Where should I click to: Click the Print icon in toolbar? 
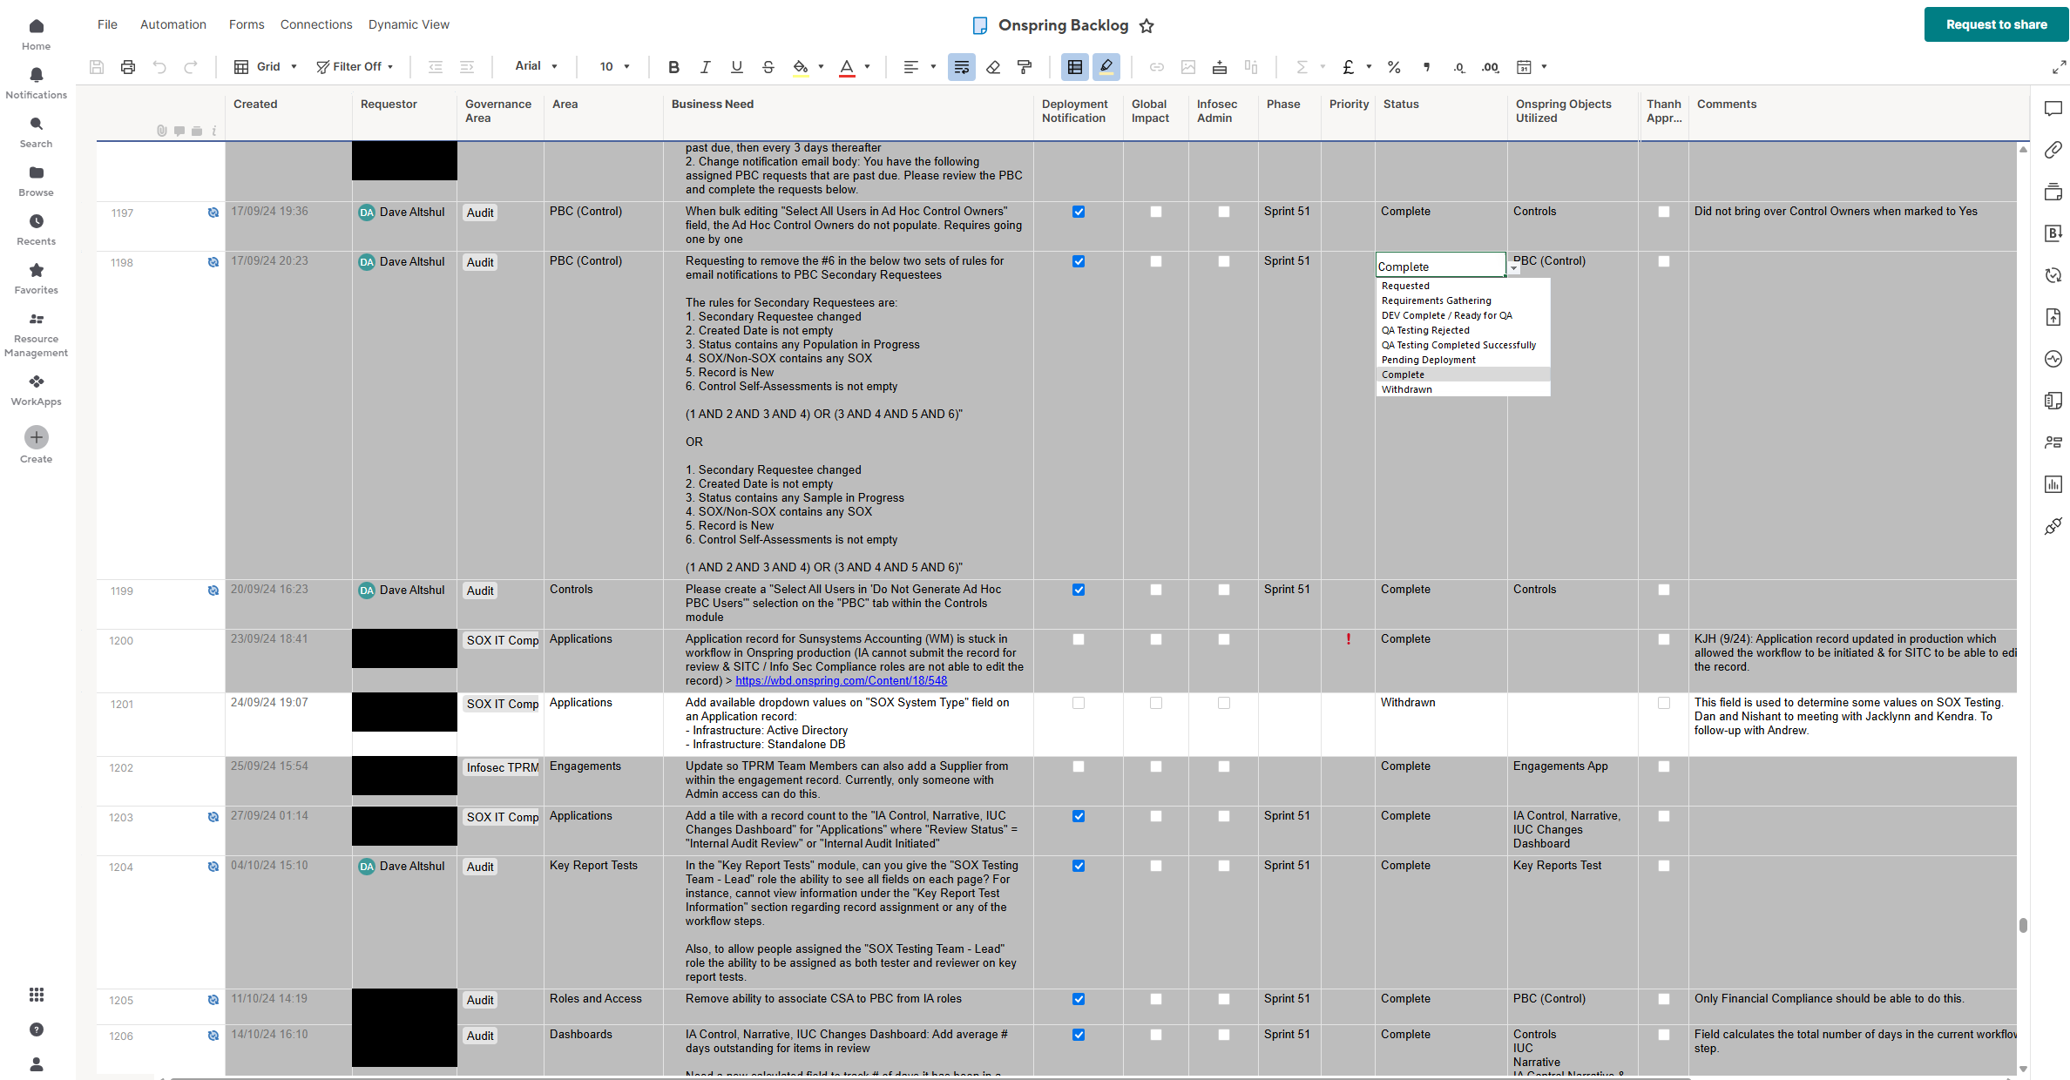click(128, 67)
